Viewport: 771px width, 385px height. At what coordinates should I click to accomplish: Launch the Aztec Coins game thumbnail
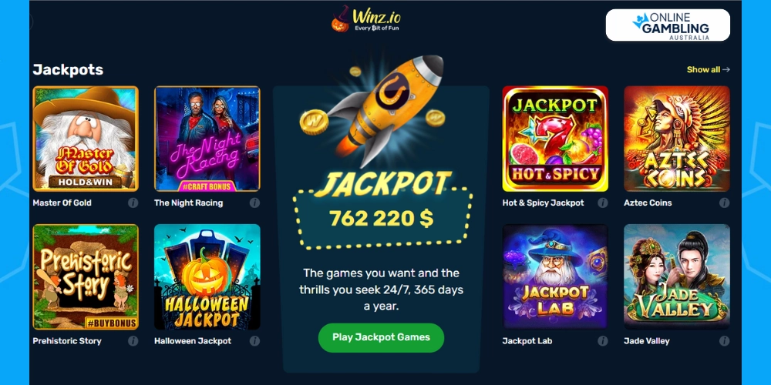677,139
